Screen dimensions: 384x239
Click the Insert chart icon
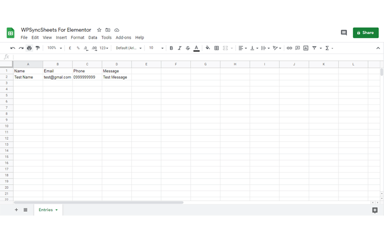(306, 48)
